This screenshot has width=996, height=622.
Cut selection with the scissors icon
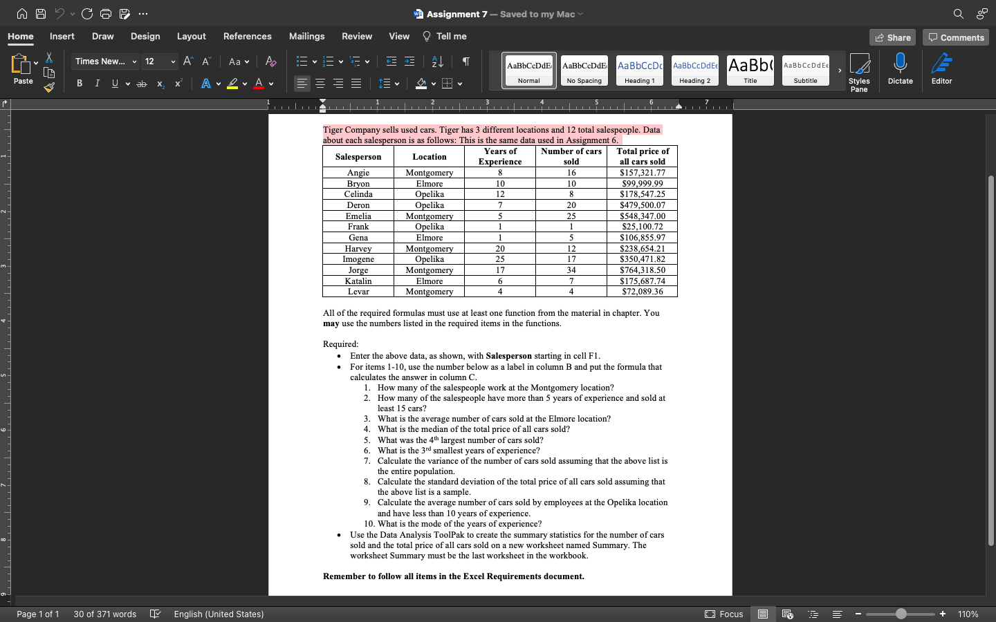(48, 57)
